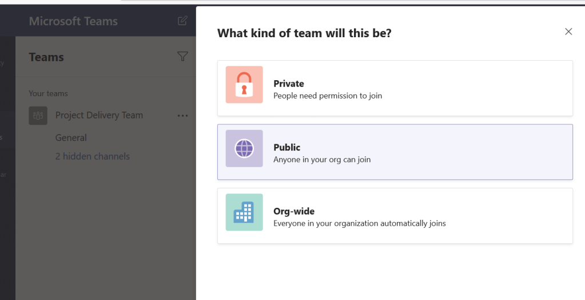Click the Project Delivery Team avatar icon

coord(38,116)
